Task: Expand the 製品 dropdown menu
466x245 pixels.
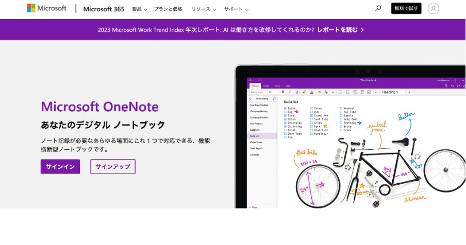Action: pos(140,9)
